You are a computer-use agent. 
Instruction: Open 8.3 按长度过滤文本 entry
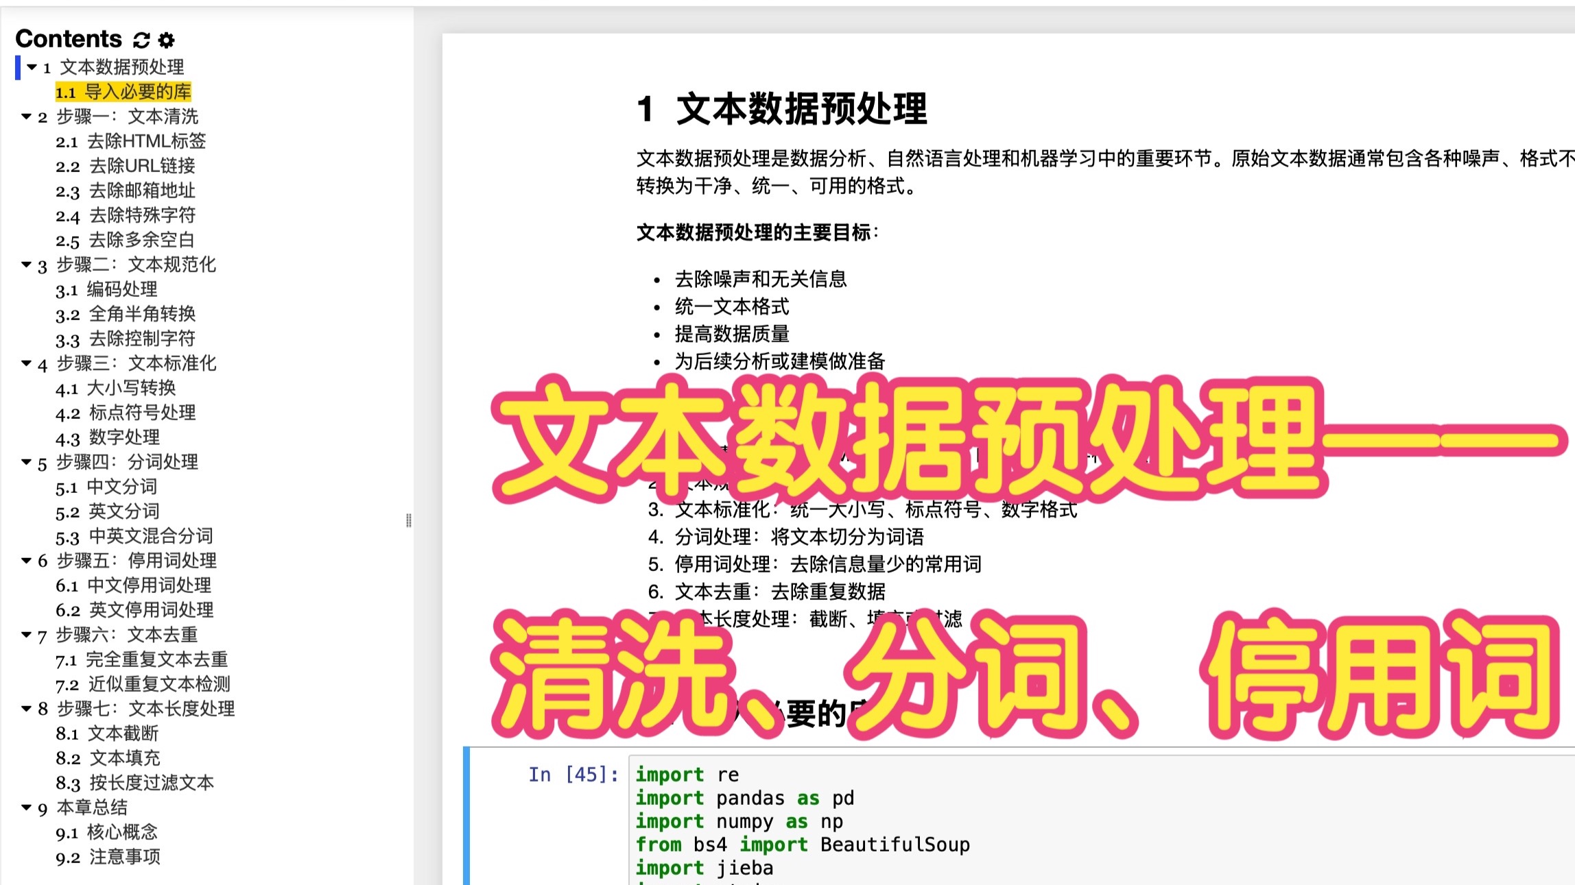point(134,783)
